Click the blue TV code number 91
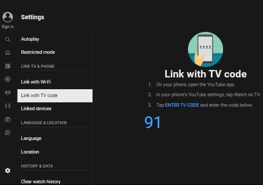The image size is (263, 185). pyautogui.click(x=153, y=122)
